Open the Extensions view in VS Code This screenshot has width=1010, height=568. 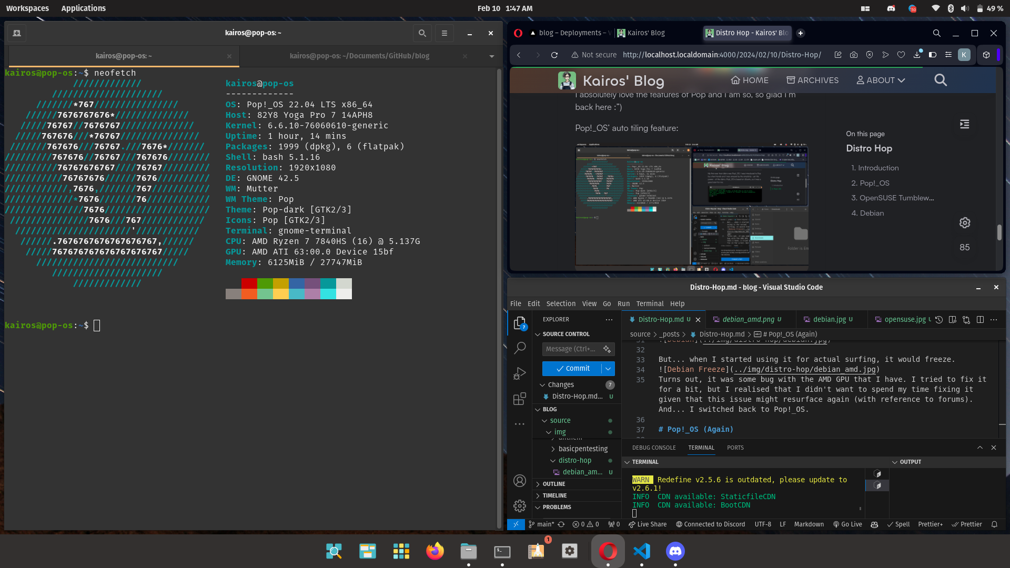(x=520, y=399)
